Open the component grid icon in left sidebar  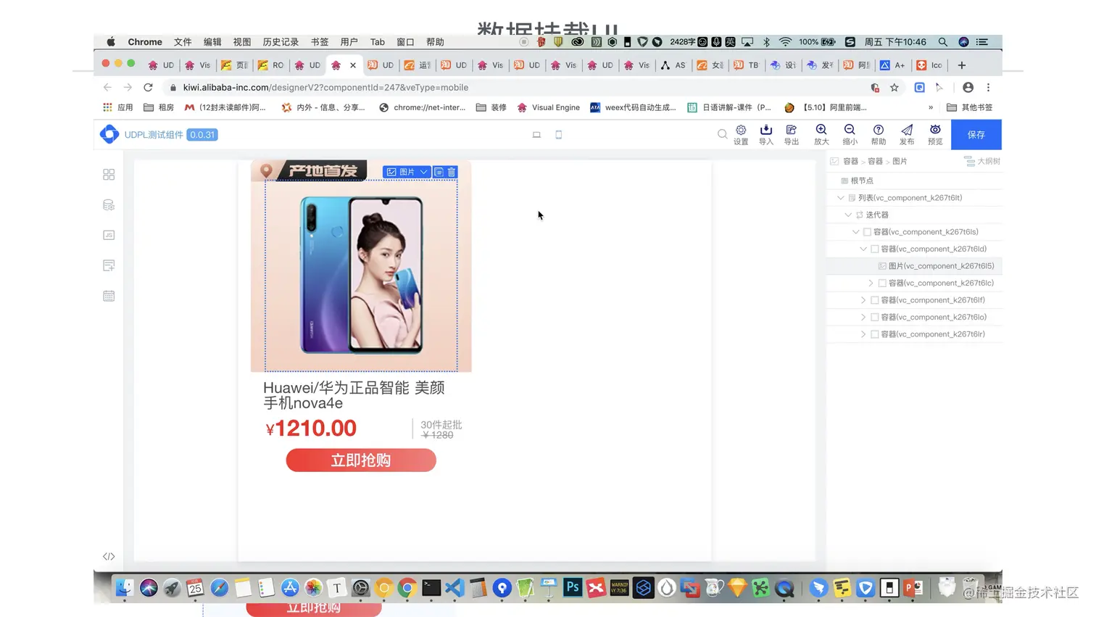coord(109,175)
